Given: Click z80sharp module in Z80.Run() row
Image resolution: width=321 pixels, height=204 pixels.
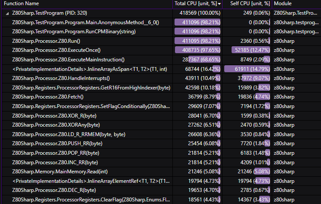Looking at the screenshot, I should [284, 41].
